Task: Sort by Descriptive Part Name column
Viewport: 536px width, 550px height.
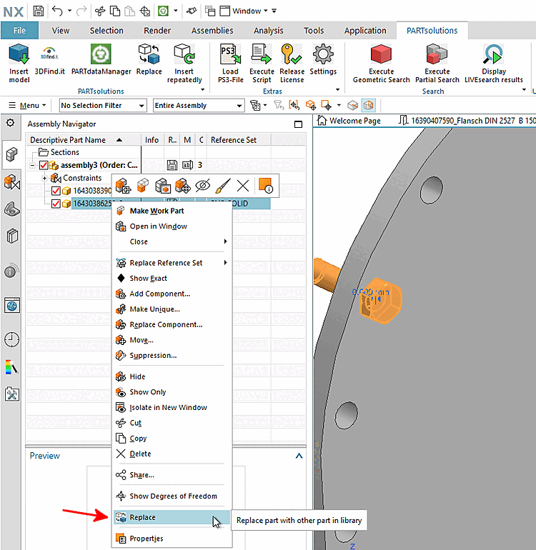Action: tap(84, 140)
